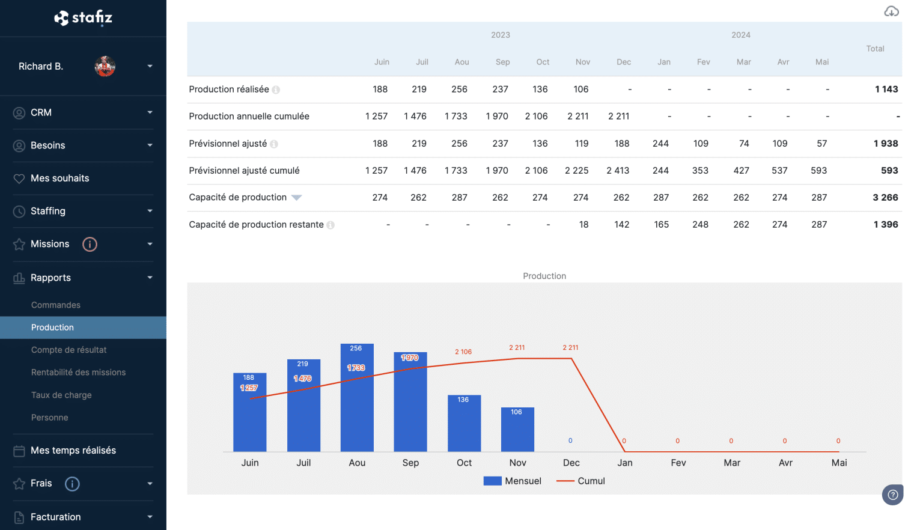
Task: Open the Richard B. profile dropdown
Action: tap(149, 66)
